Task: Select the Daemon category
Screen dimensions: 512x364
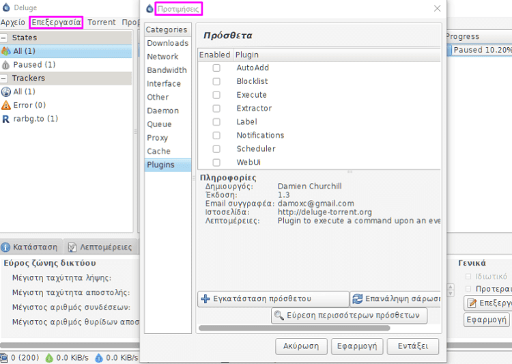Action: [167, 111]
